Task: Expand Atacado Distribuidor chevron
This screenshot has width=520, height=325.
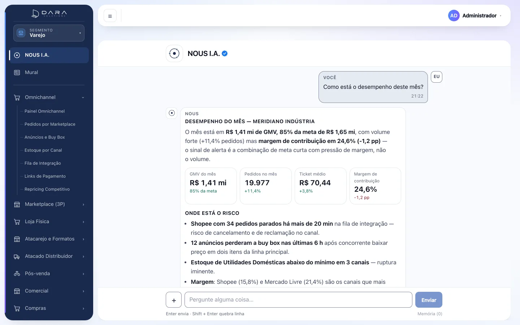Action: click(83, 256)
